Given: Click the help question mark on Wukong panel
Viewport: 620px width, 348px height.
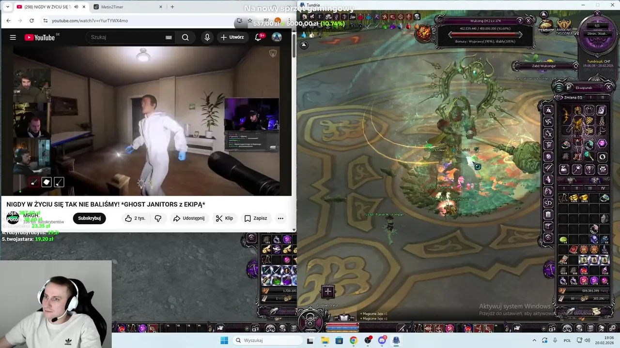Looking at the screenshot, I should 520,21.
